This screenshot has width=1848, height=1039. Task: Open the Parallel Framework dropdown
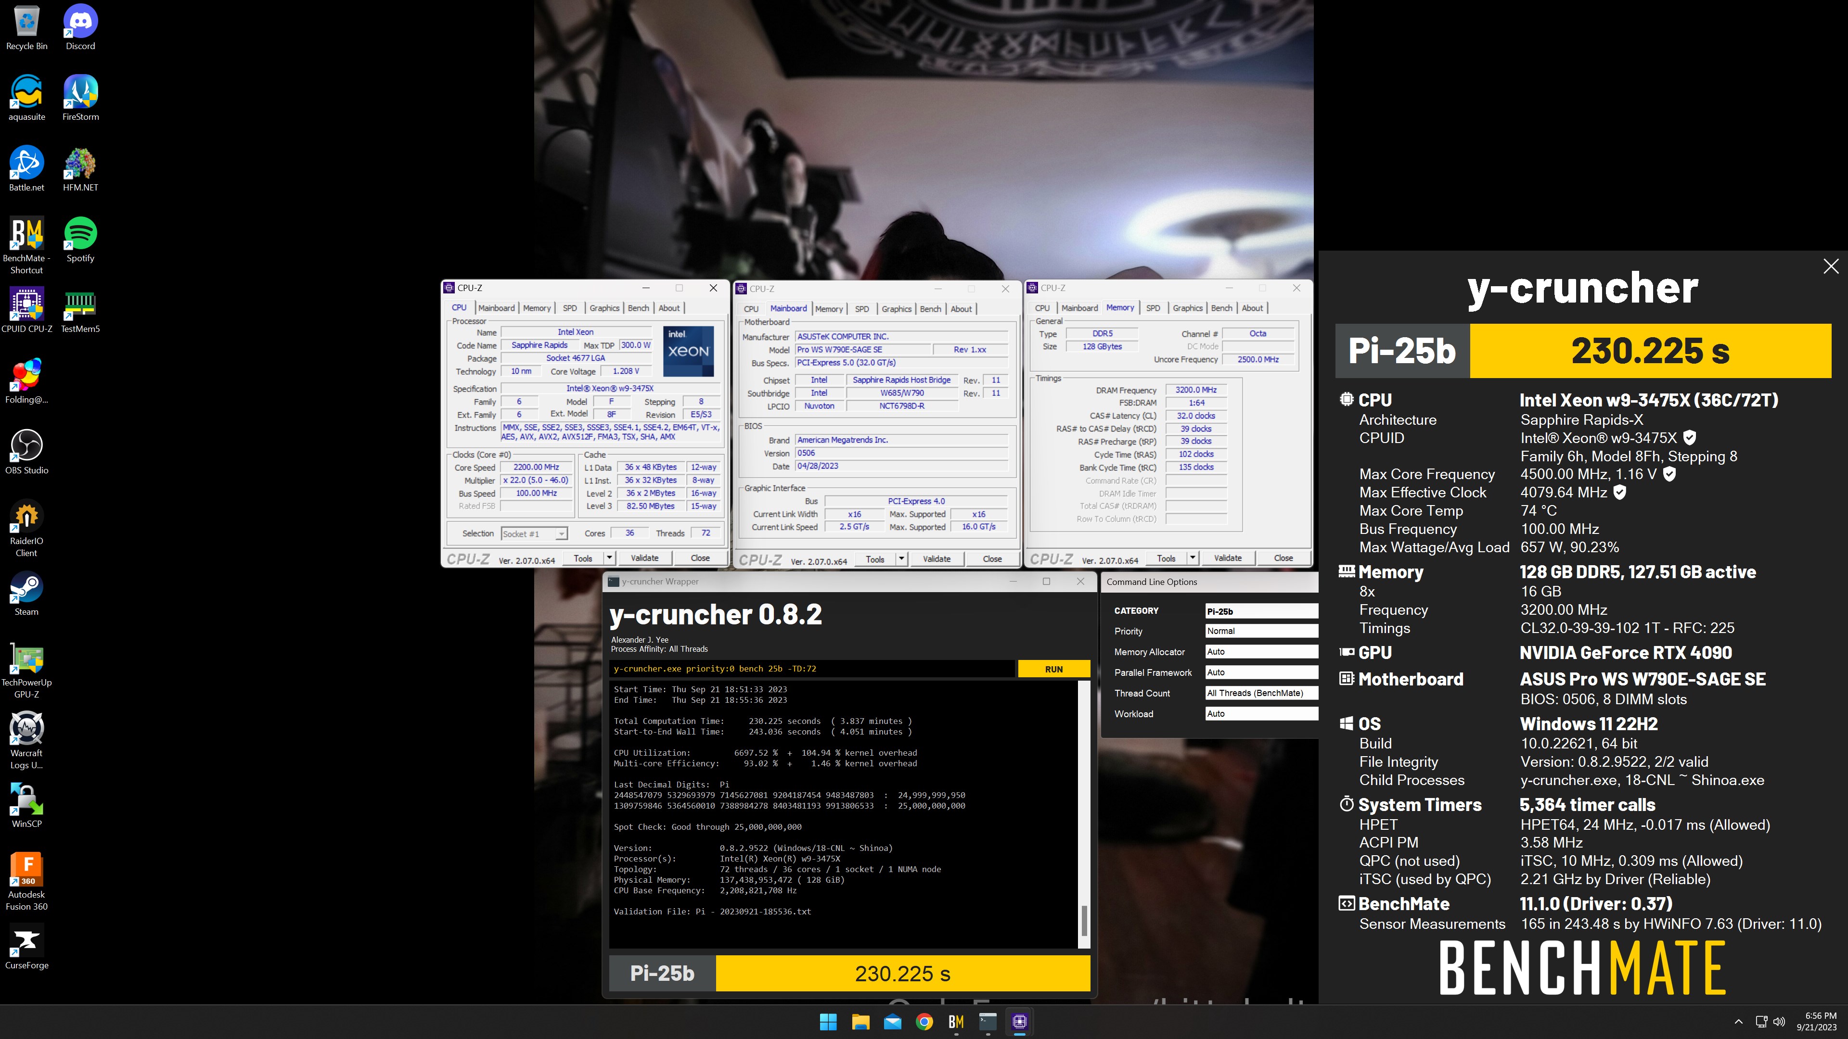pos(1261,672)
